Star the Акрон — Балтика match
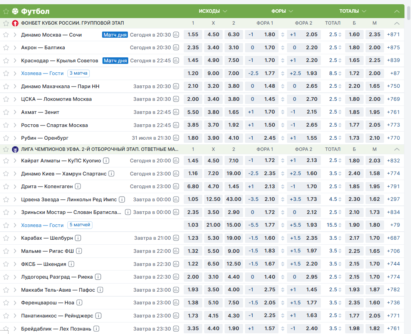 click(6, 48)
